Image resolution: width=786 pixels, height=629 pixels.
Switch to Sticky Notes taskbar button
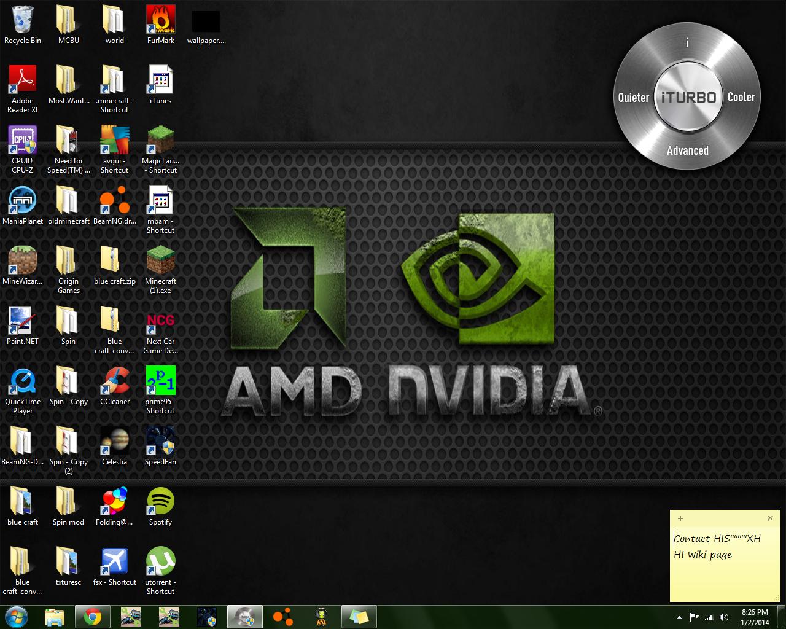coord(359,617)
